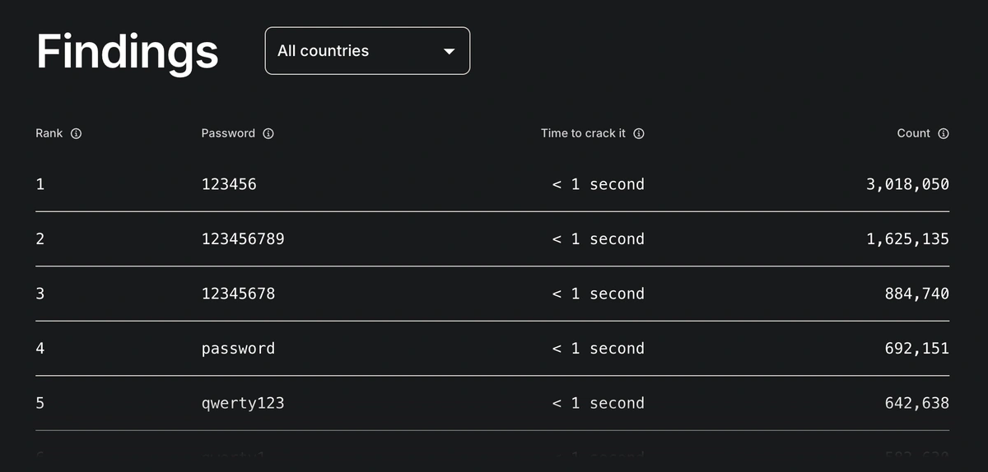The image size is (988, 472).
Task: Open the All countries dropdown
Action: click(367, 51)
